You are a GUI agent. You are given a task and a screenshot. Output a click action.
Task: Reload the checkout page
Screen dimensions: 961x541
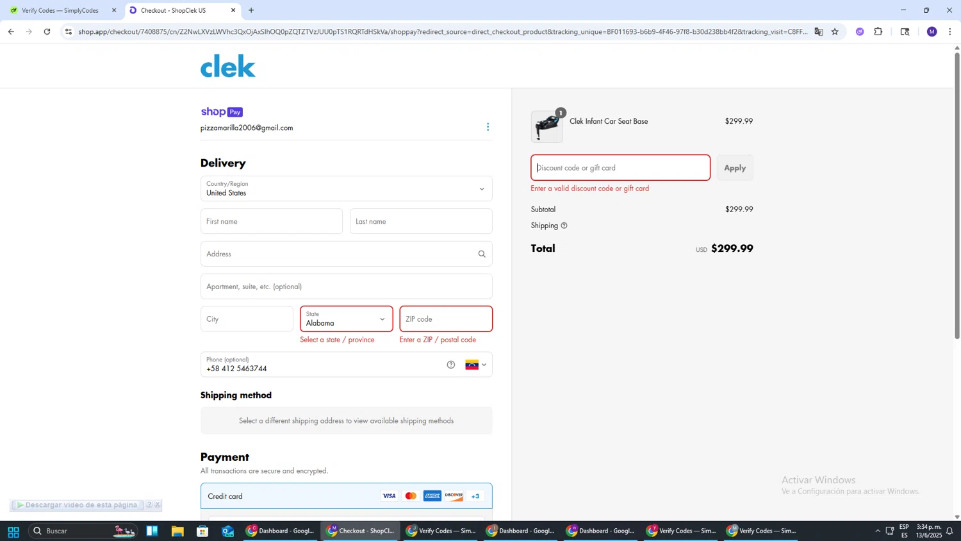[x=47, y=31]
